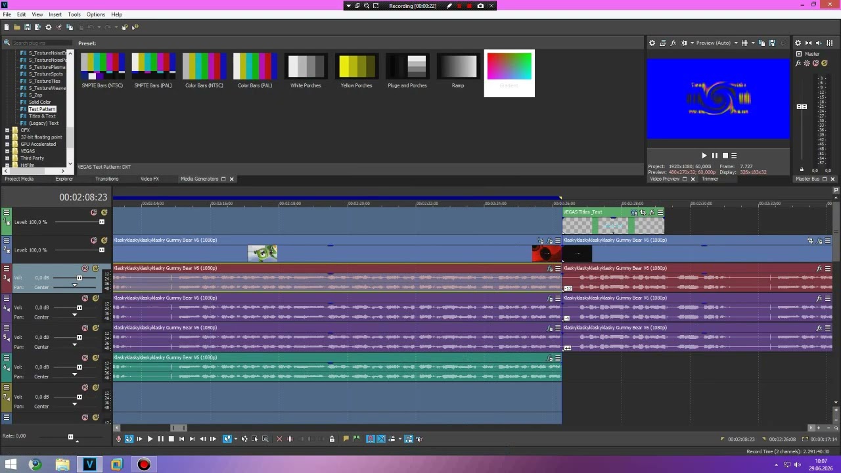
Task: Select the Selection Edit tool
Action: point(255,439)
